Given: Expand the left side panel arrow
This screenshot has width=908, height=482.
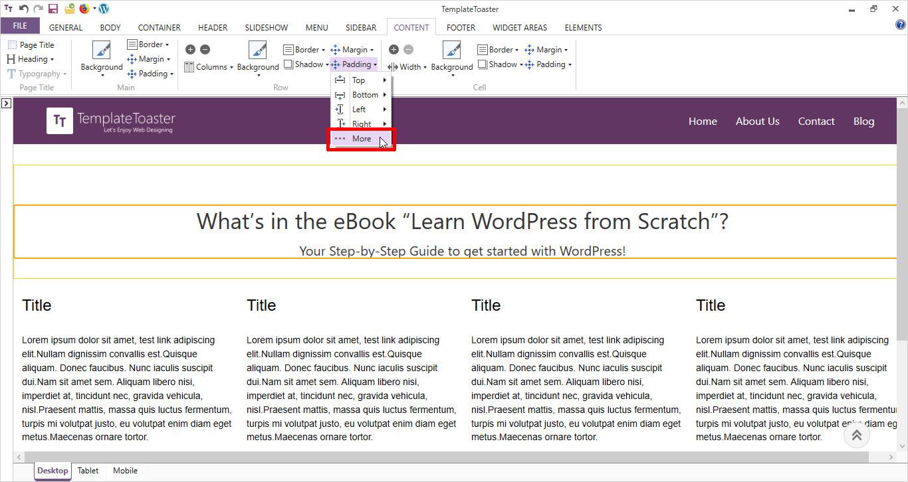Looking at the screenshot, I should click(x=6, y=103).
